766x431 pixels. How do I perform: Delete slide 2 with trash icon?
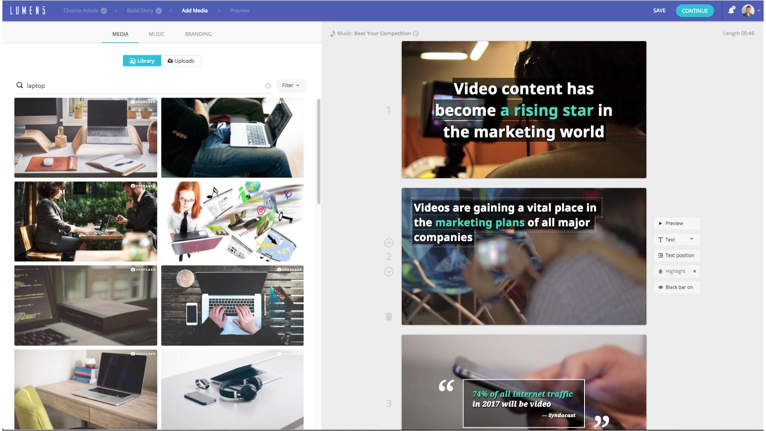point(389,317)
